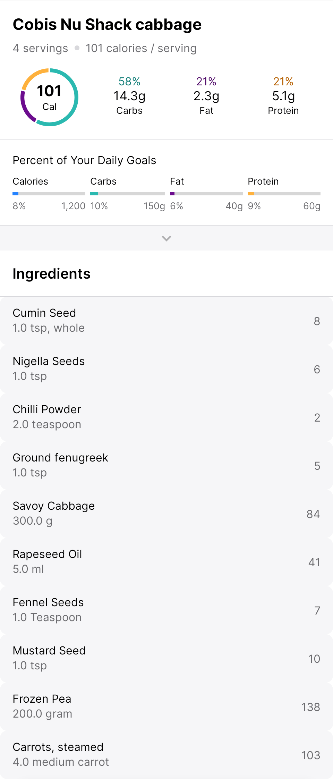The image size is (333, 779).
Task: Select the Frozen Pea ingredient row
Action: pyautogui.click(x=166, y=706)
